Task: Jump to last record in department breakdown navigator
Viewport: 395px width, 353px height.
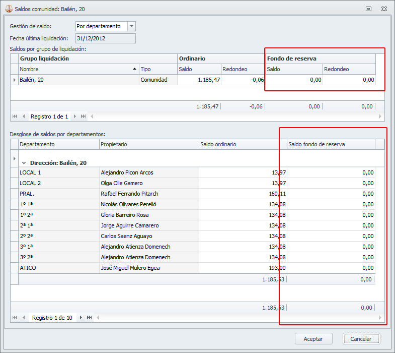Action: (x=89, y=318)
